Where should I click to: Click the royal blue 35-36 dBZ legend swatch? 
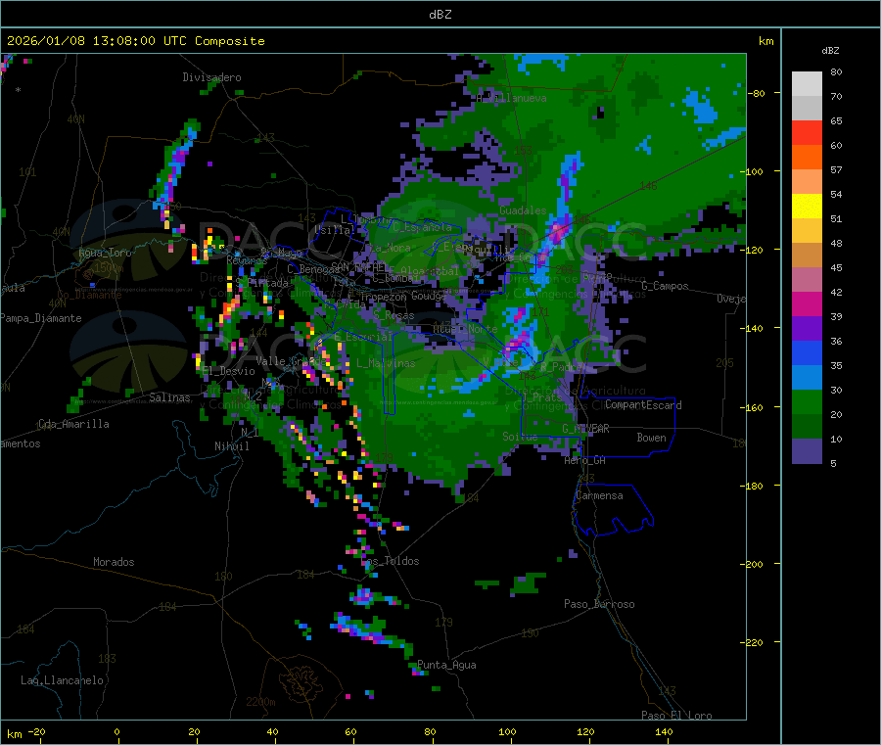coord(807,352)
